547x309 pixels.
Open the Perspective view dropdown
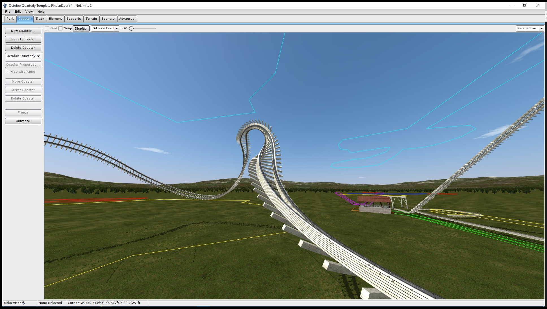click(541, 28)
